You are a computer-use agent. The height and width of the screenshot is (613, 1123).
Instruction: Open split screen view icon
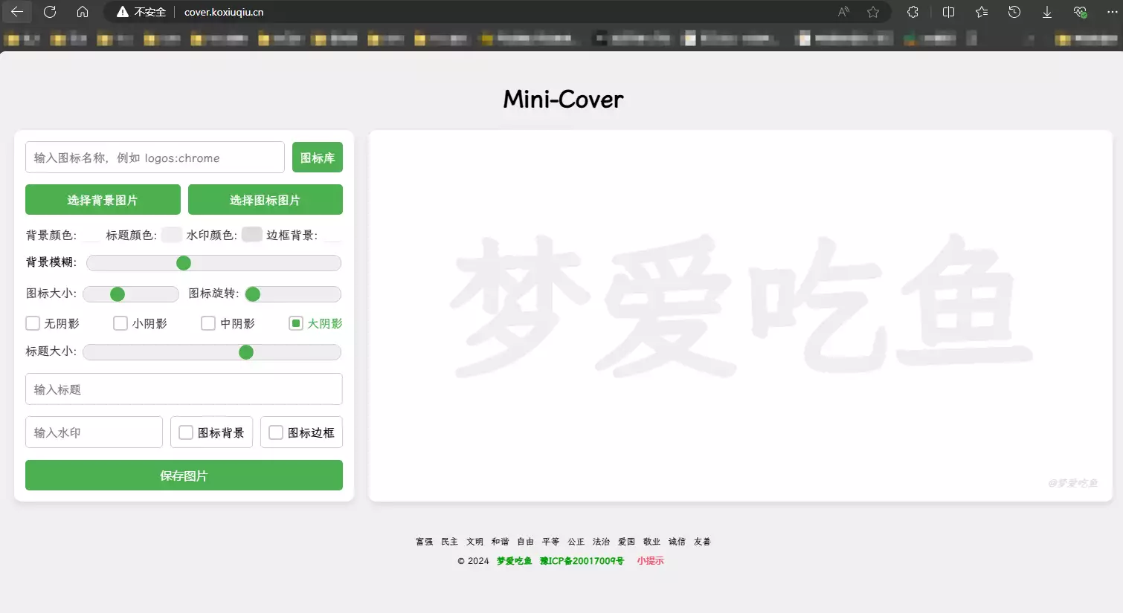pyautogui.click(x=948, y=12)
